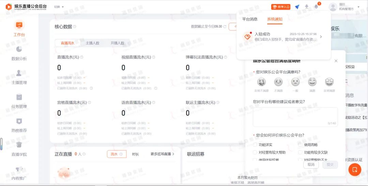Click the 入驻成功 notification title

click(262, 34)
